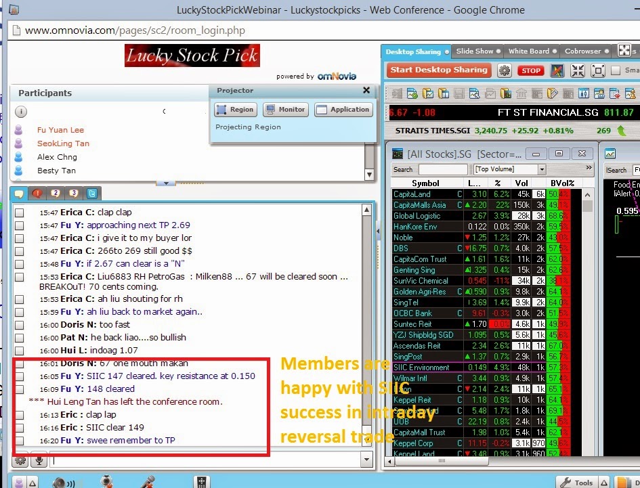This screenshot has height=488, width=640.
Task: Click the stock Search input field
Action: coord(443,169)
